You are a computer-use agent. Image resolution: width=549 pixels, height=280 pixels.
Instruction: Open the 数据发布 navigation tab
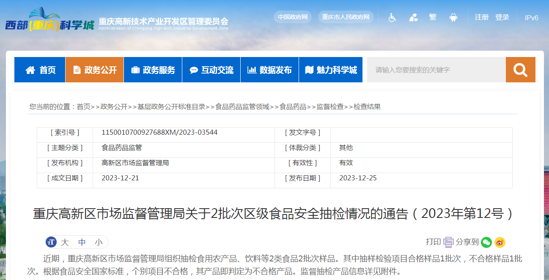coord(269,70)
